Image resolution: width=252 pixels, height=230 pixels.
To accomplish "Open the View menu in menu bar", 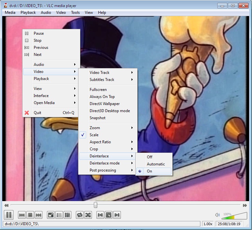I will [89, 13].
